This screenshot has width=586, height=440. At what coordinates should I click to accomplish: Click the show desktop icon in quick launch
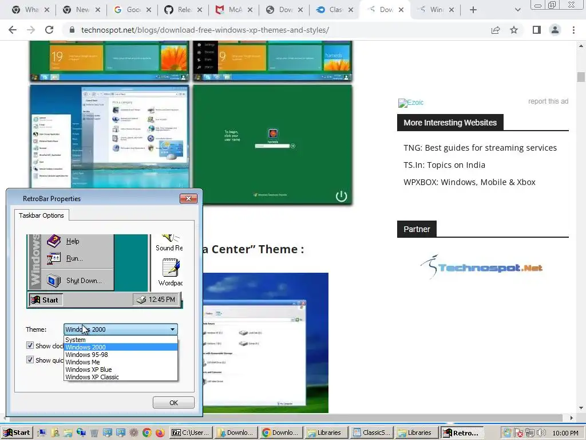42,433
